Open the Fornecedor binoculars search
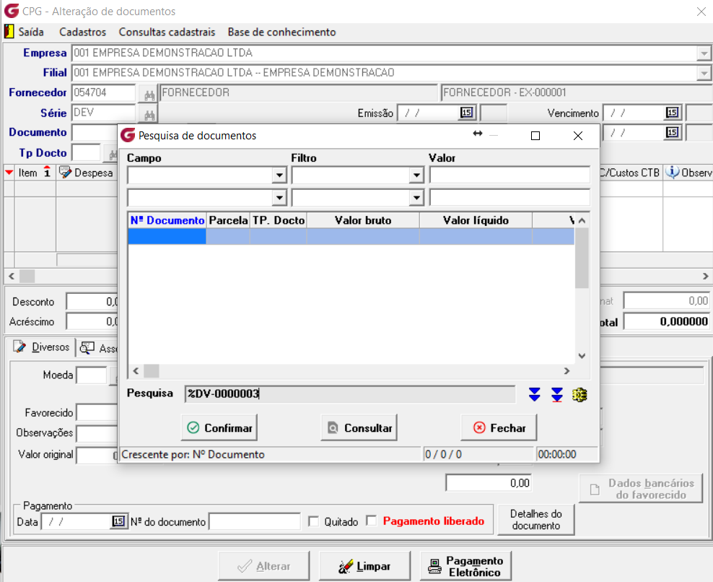Screen dimensions: 713x582 coord(149,94)
